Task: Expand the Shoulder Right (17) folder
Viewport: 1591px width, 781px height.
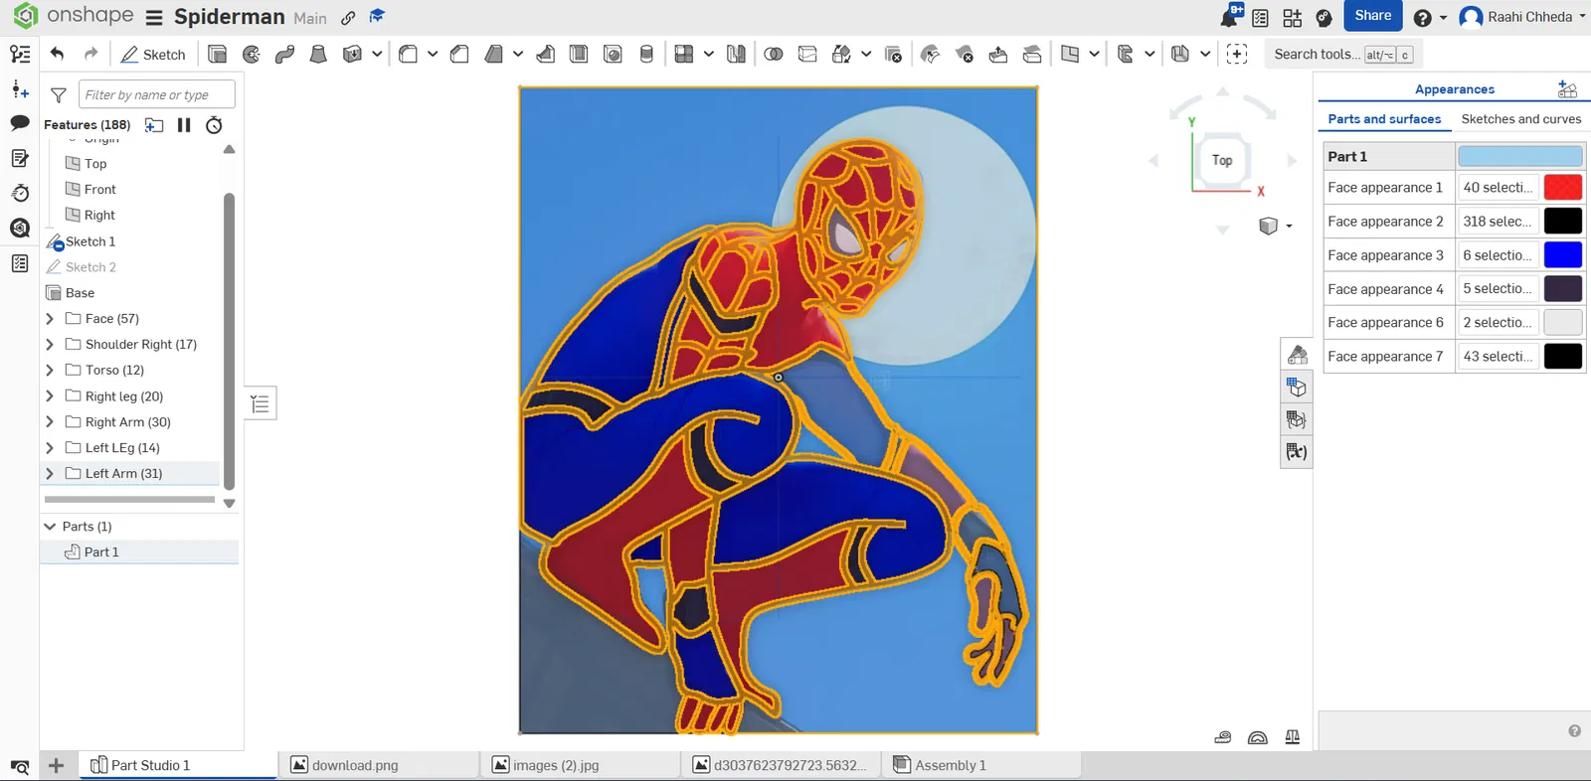Action: tap(50, 345)
